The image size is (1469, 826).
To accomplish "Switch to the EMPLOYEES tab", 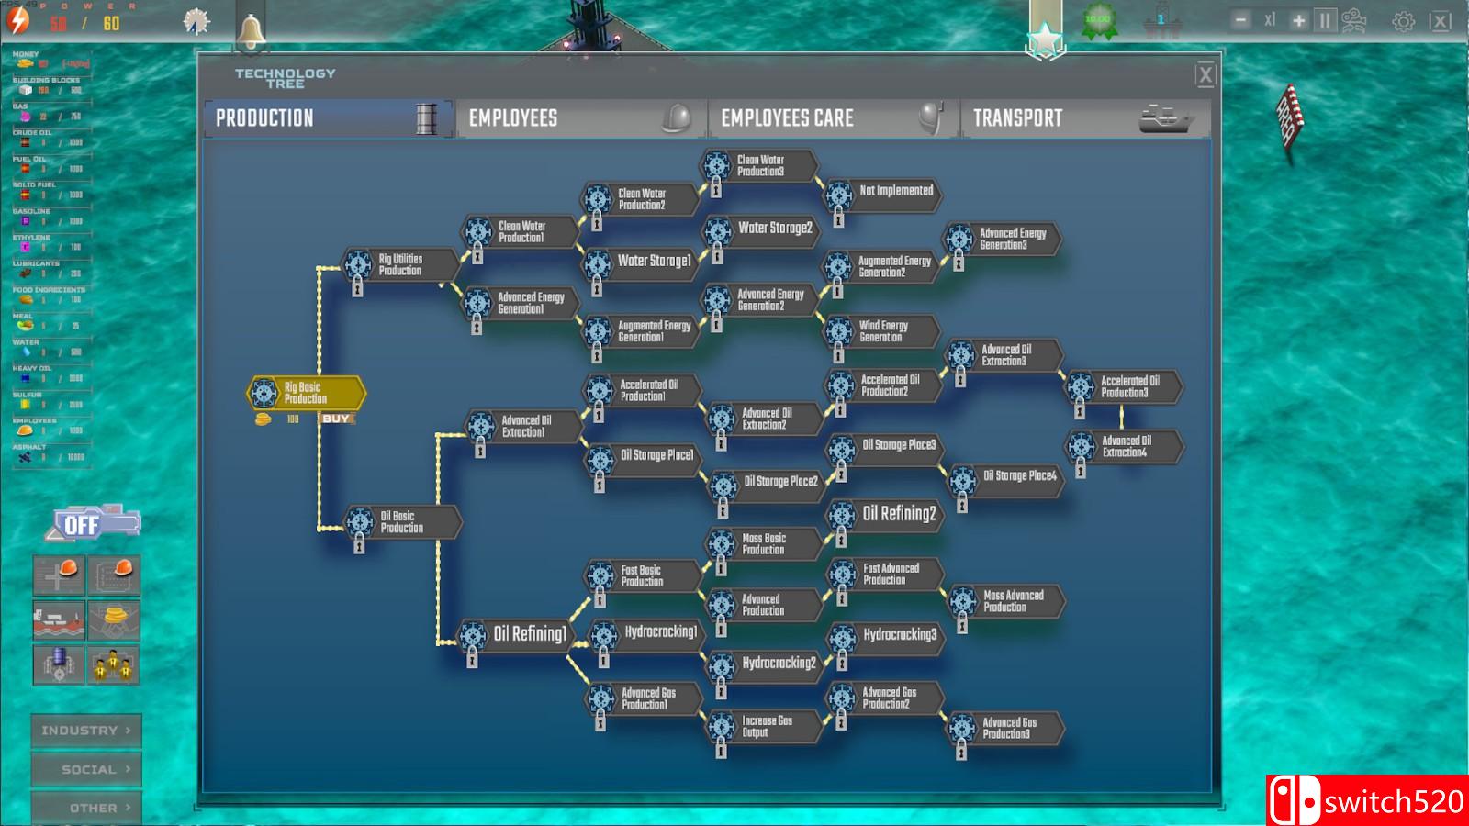I will tap(580, 118).
